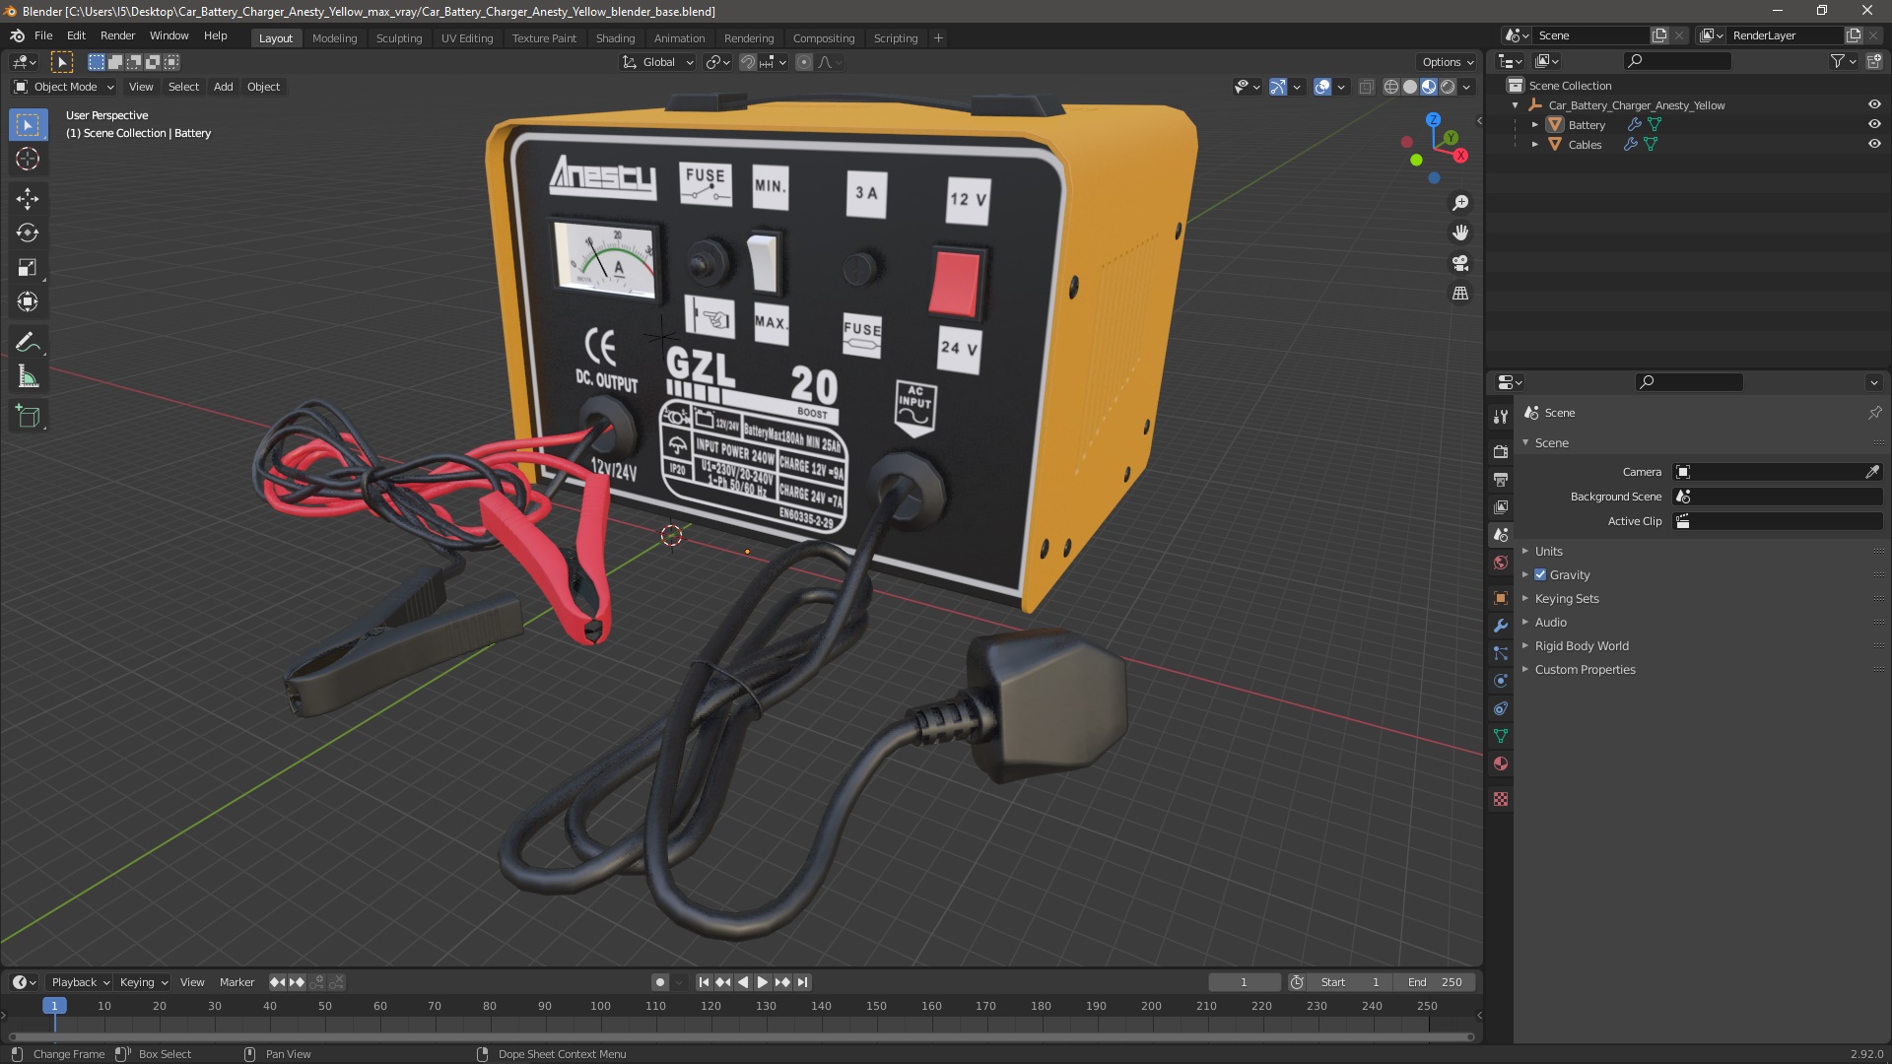This screenshot has height=1064, width=1892.
Task: Toggle proportional editing in header
Action: [x=804, y=62]
